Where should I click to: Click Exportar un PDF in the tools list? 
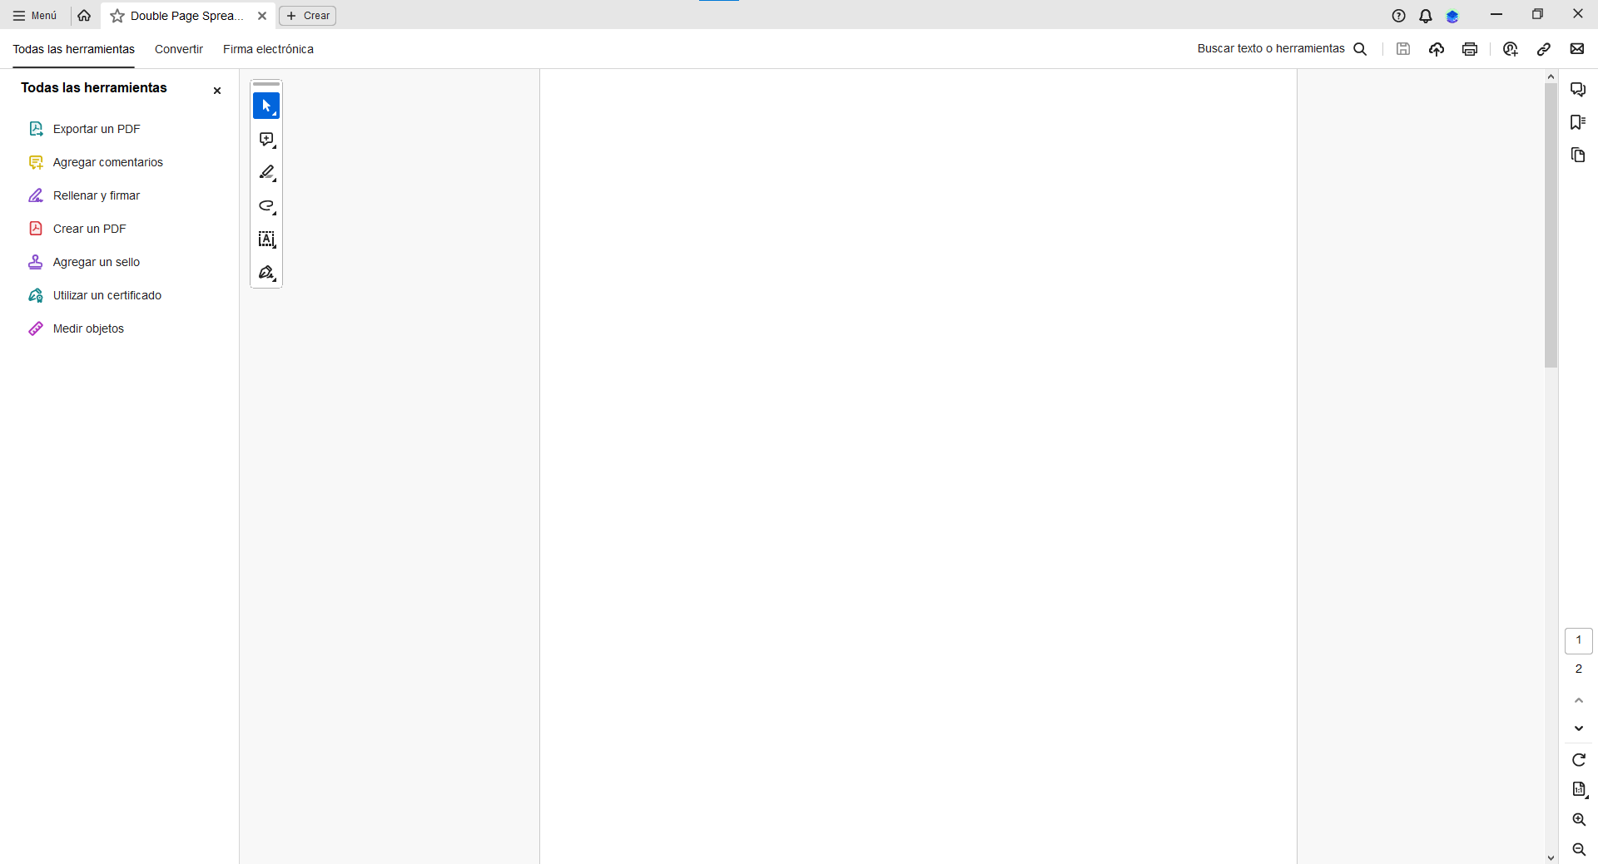[95, 129]
